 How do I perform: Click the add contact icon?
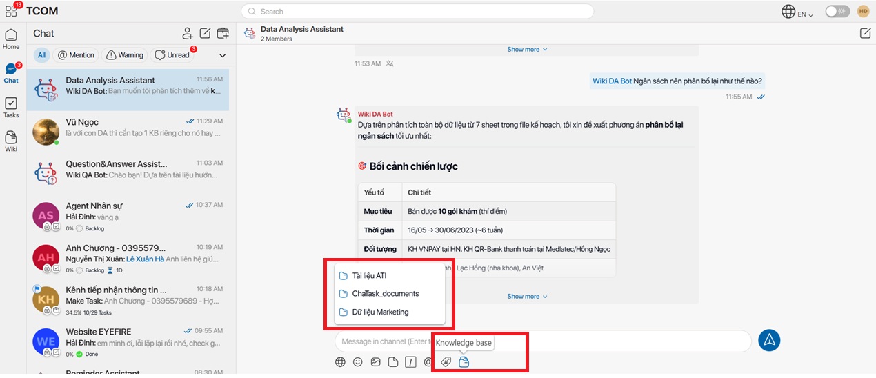pos(188,33)
